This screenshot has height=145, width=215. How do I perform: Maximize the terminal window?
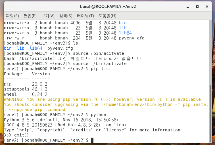(197, 7)
